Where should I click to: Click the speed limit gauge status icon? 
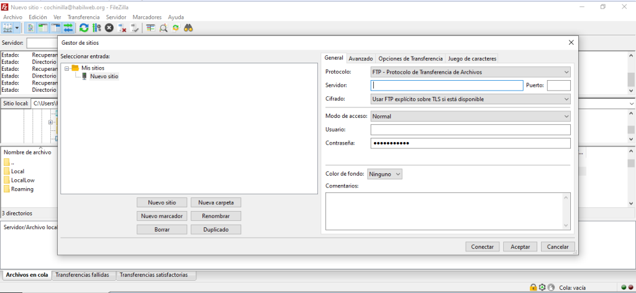(550, 287)
